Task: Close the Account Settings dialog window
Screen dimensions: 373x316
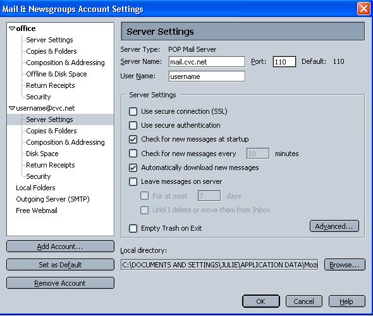Action: [x=364, y=9]
